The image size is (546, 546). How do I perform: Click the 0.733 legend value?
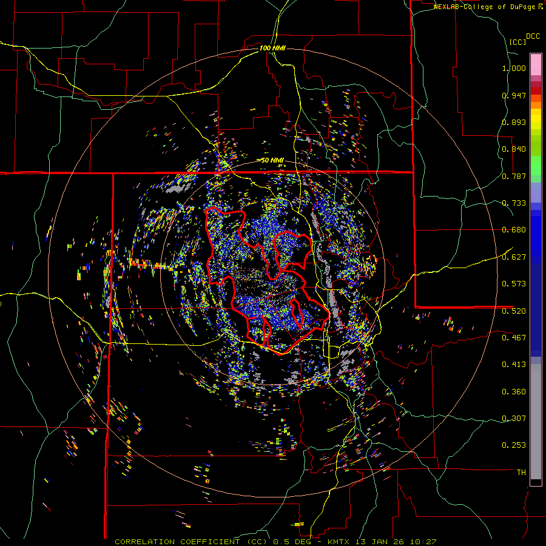514,203
